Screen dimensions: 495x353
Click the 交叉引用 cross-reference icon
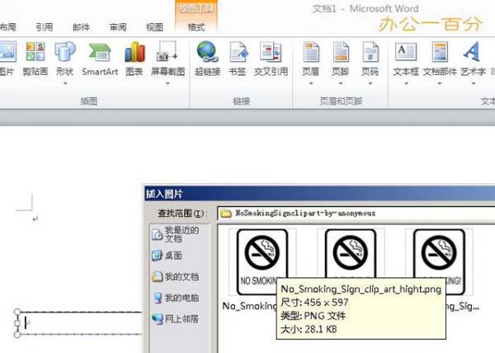pos(270,58)
